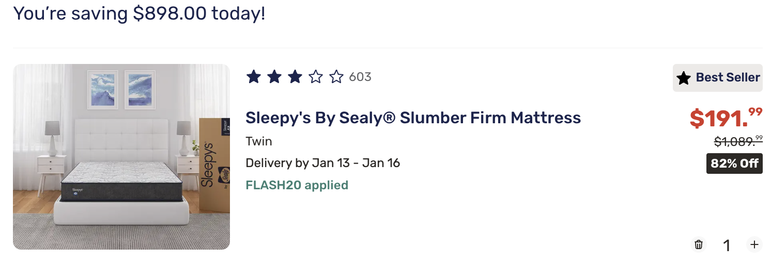The image size is (771, 262).
Task: Click the Delivery by Jan 13 - Jan 16 text
Action: coord(322,163)
